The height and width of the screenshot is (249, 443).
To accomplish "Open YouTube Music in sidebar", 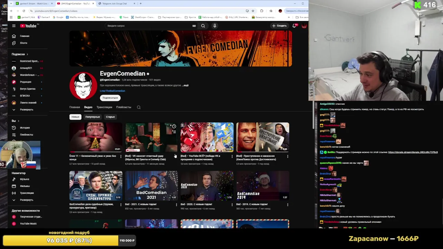I will pos(28,224).
